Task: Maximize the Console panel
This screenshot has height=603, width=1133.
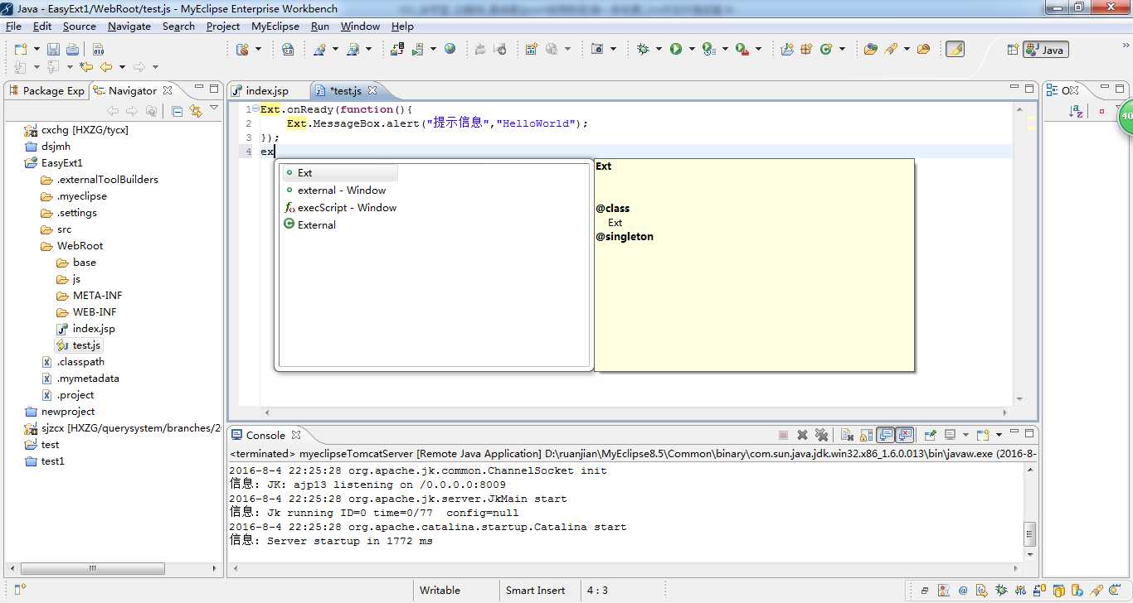Action: click(1030, 432)
